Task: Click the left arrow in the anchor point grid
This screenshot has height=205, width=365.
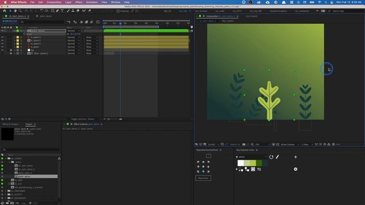Action: coord(198,167)
